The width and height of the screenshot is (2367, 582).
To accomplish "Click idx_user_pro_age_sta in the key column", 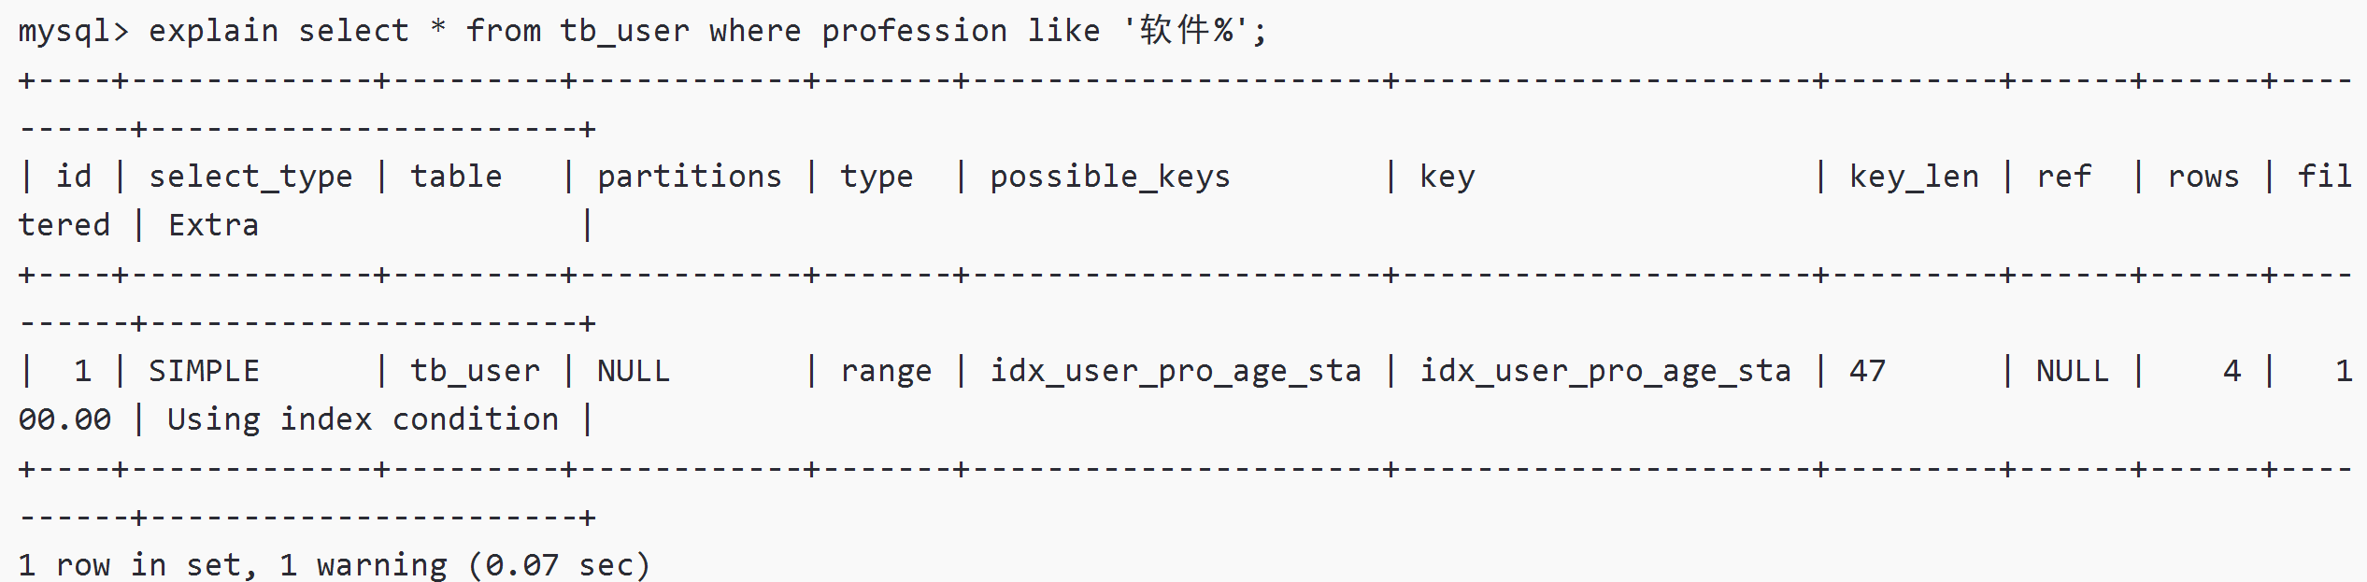I will pyautogui.click(x=1604, y=372).
